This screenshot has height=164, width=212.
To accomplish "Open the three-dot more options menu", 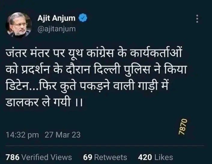I will 197,19.
